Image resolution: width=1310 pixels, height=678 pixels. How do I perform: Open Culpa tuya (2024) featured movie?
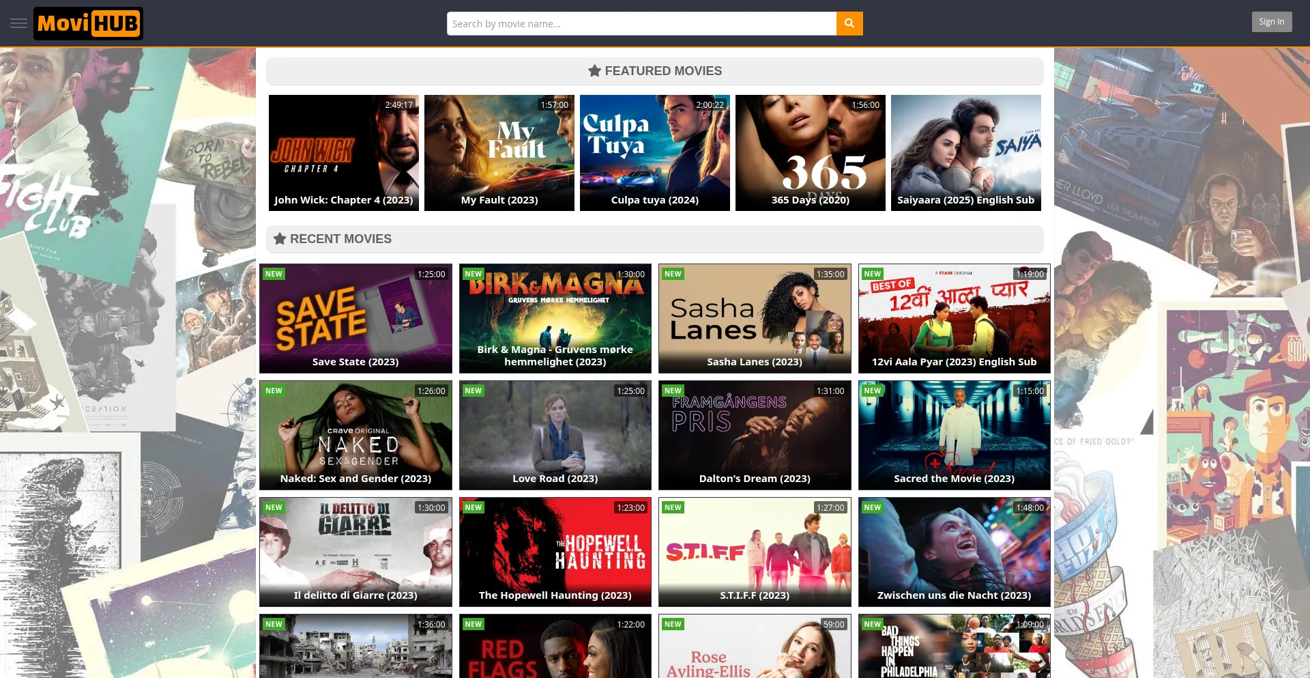tap(655, 153)
